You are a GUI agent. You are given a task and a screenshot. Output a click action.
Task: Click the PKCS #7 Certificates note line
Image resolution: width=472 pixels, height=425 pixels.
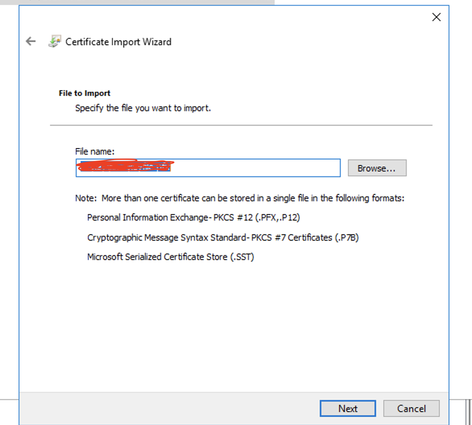223,237
